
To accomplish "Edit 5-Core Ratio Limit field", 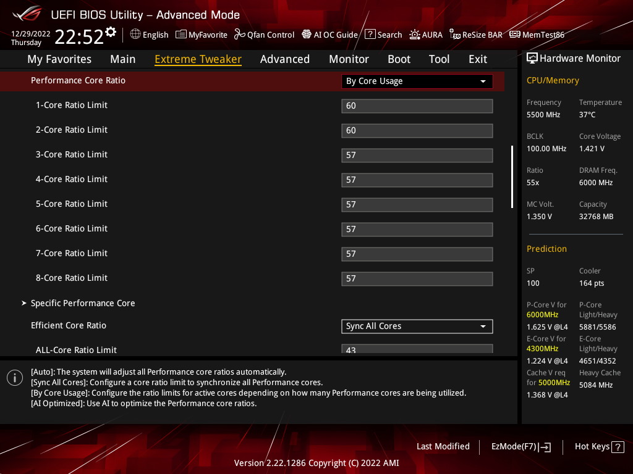I will coord(417,204).
